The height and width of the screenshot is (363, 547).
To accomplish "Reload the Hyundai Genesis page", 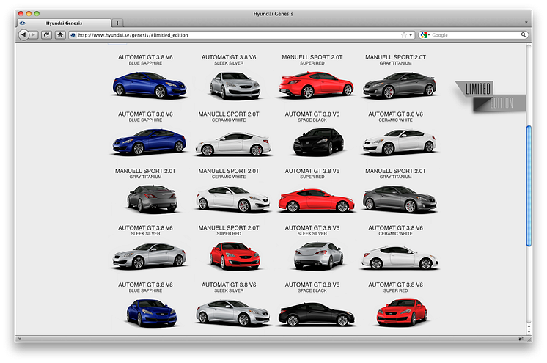I will click(46, 35).
